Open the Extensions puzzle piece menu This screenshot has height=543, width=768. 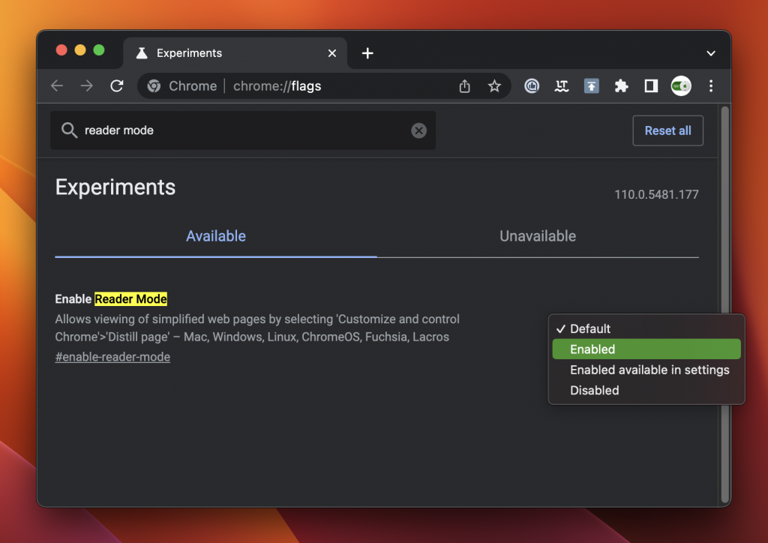click(x=621, y=86)
